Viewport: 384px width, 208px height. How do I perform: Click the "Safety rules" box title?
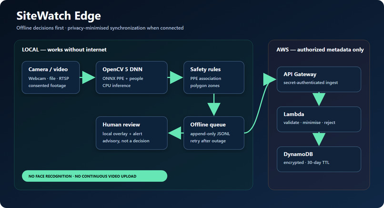point(205,69)
